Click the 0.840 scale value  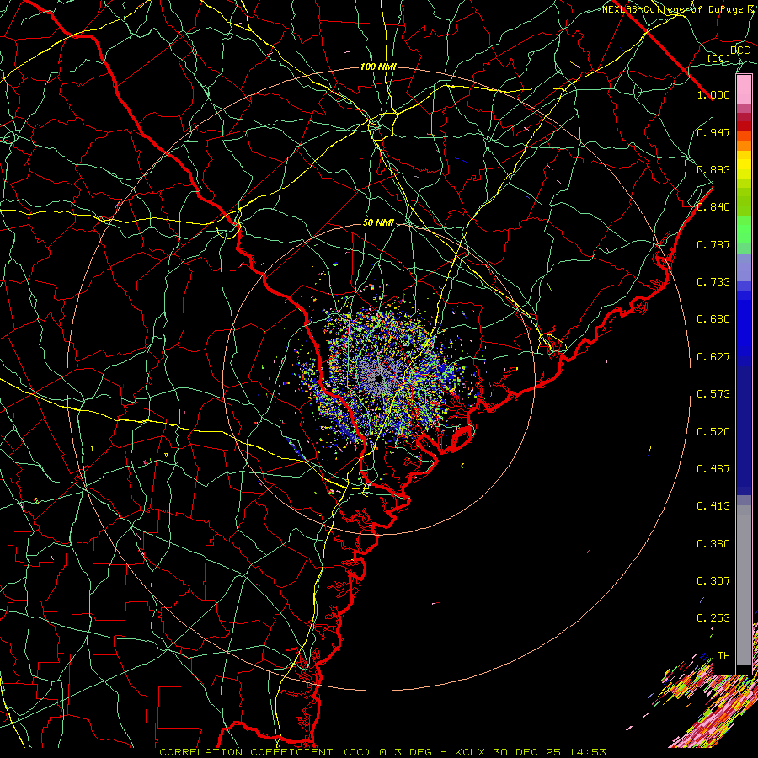[x=713, y=207]
